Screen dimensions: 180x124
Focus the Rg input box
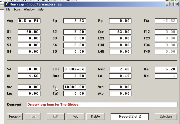pyautogui.click(x=120, y=21)
